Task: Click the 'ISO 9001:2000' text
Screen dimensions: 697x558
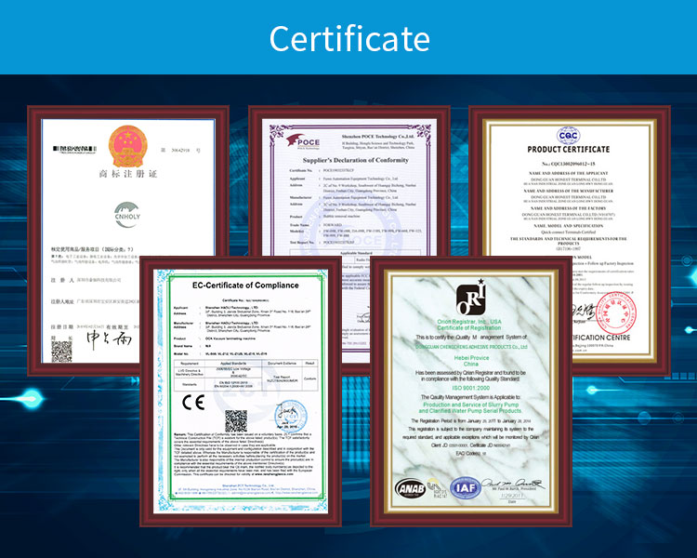Action: coord(471,388)
